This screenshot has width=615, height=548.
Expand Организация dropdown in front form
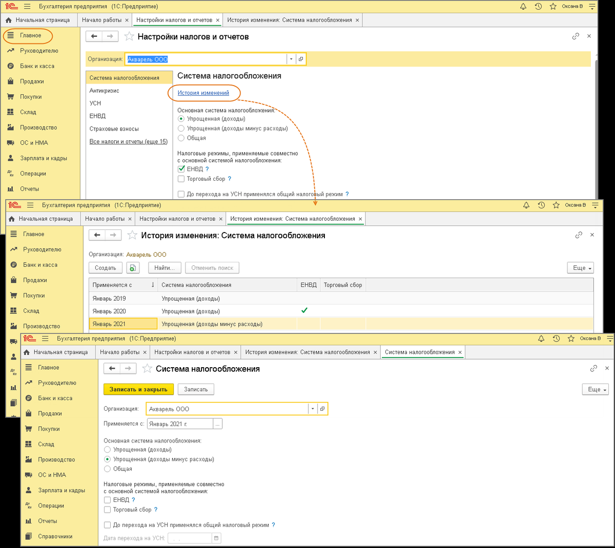tap(313, 409)
